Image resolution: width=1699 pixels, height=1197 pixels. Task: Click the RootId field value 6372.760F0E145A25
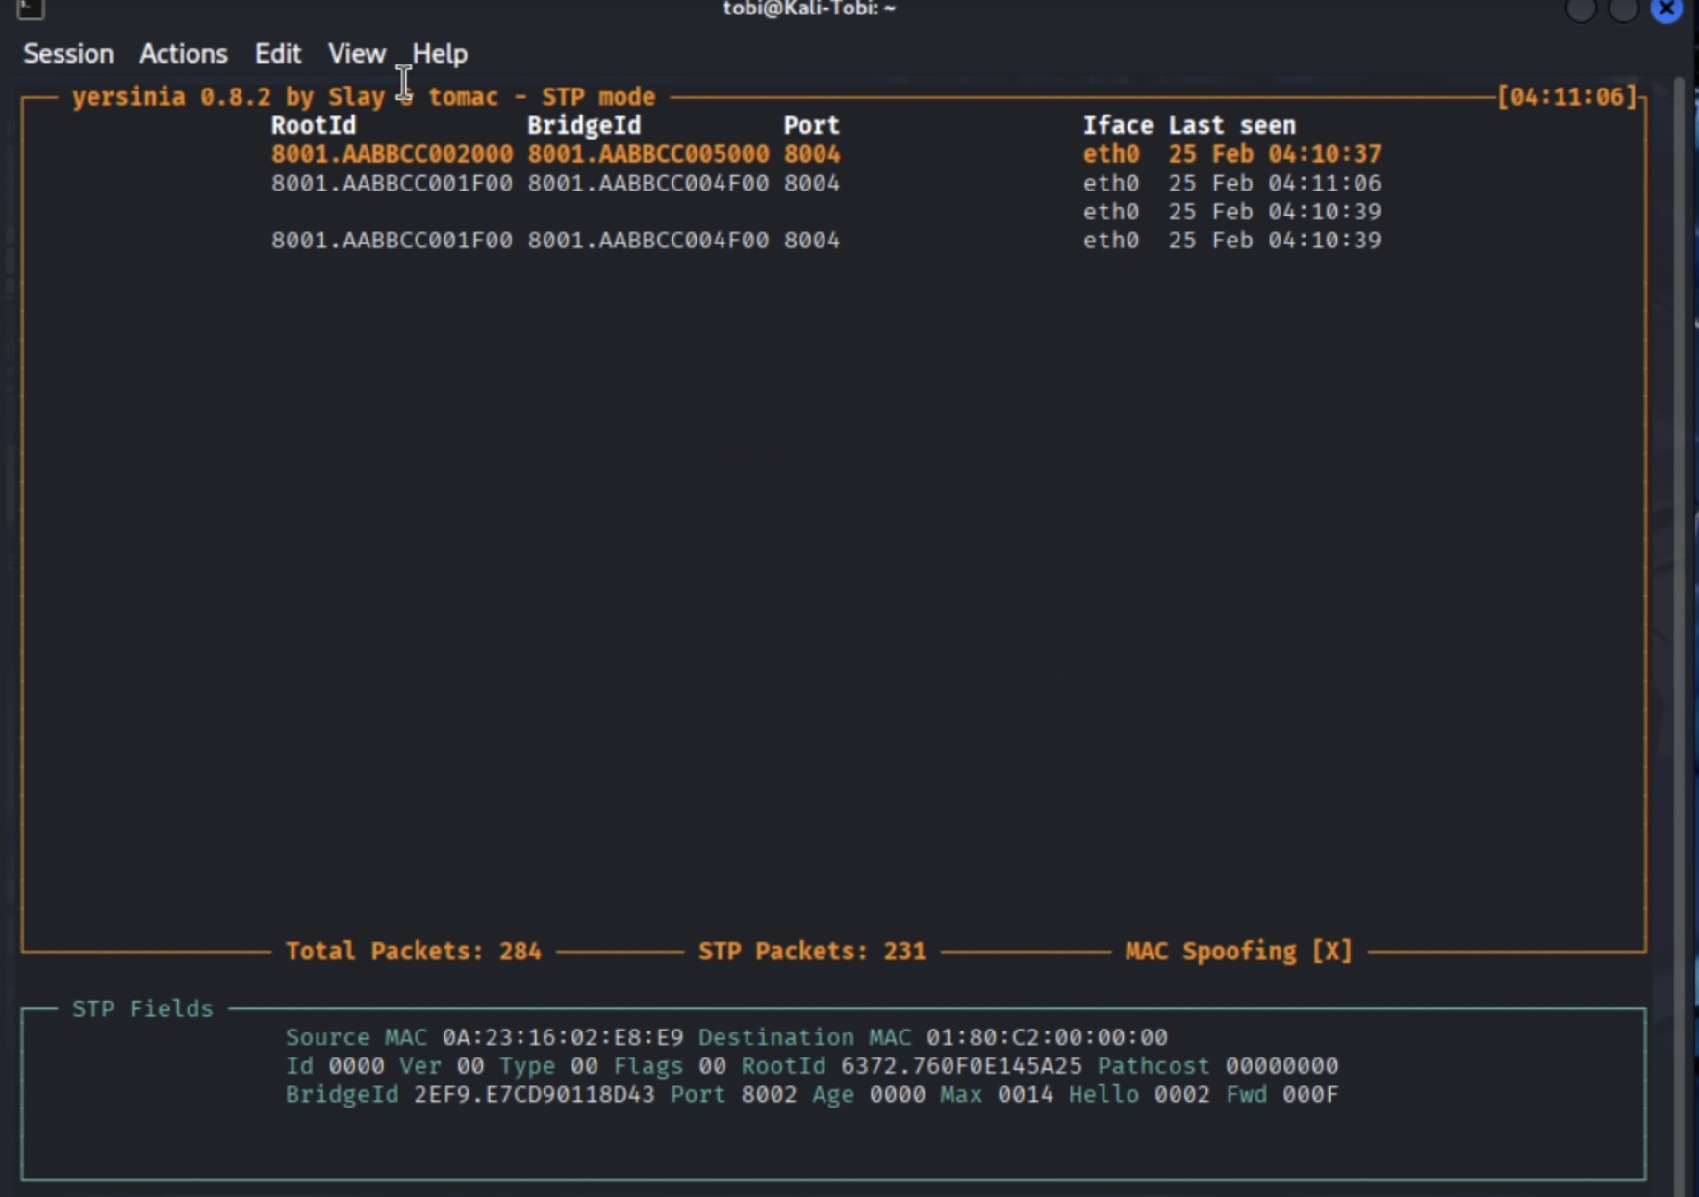coord(961,1066)
